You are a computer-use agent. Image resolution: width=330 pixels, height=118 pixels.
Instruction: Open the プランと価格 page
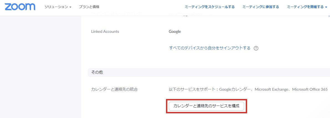tap(89, 7)
